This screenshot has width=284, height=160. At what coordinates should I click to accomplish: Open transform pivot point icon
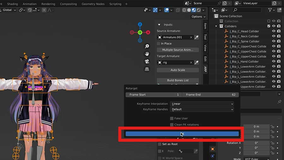tap(21, 10)
